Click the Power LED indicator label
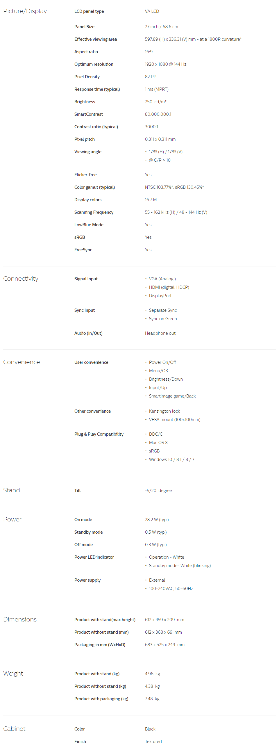The width and height of the screenshot is (279, 750). pos(94,557)
